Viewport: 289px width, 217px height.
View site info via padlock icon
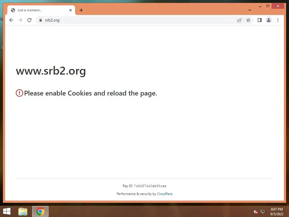tap(41, 20)
